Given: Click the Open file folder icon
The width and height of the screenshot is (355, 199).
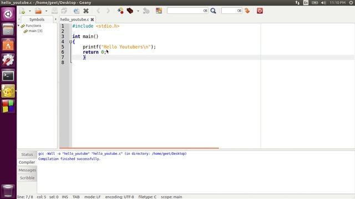Looking at the screenshot, I should point(38,11).
